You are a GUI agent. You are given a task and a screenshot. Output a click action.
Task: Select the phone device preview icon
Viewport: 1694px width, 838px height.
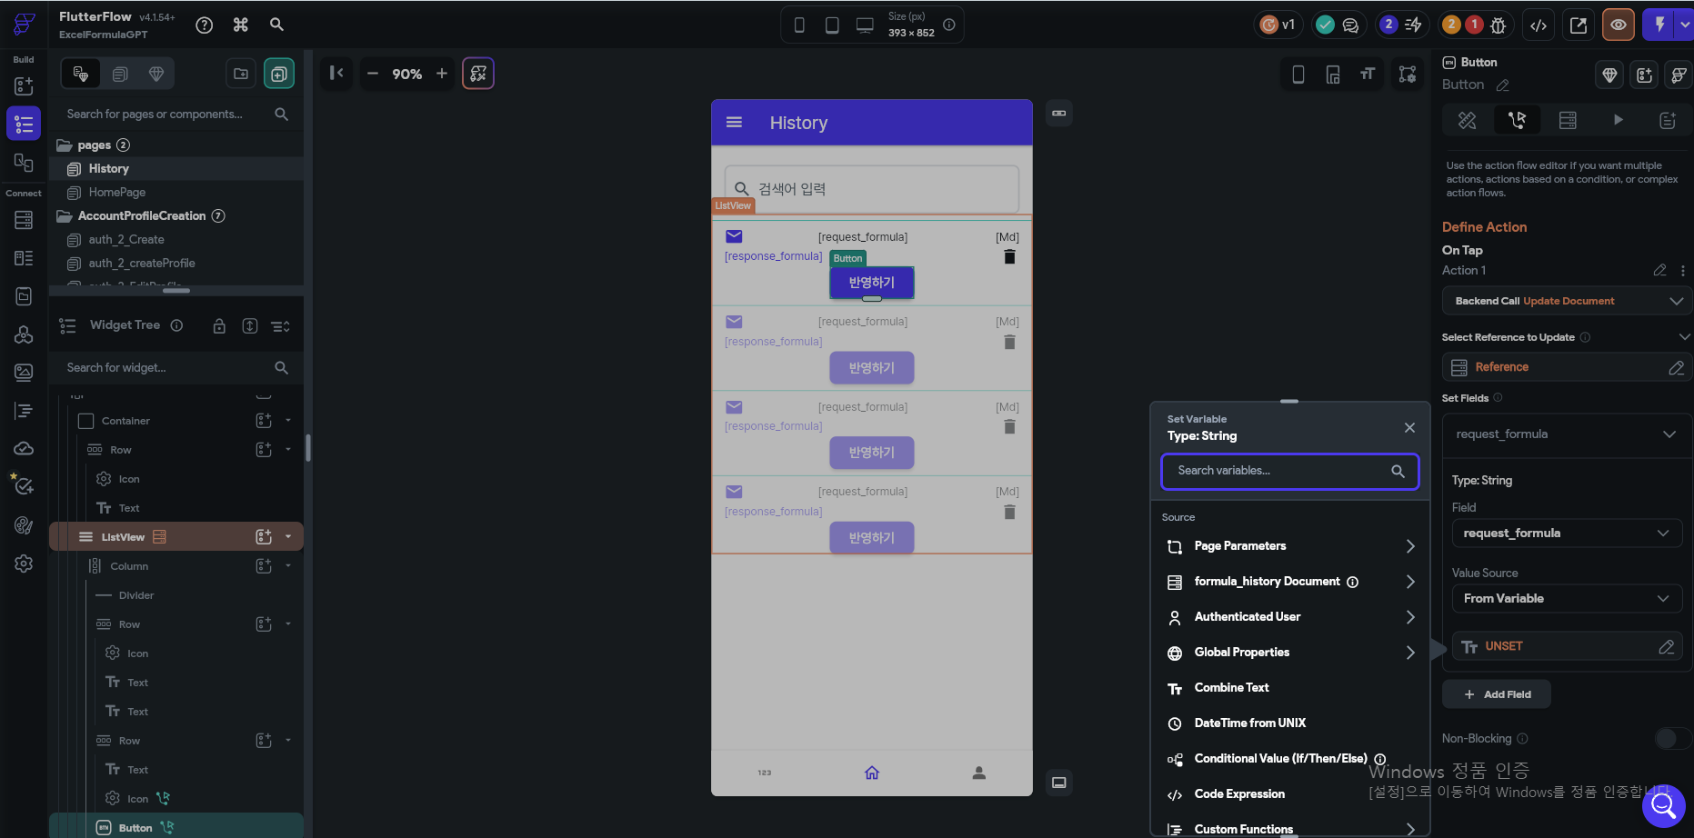coord(799,25)
